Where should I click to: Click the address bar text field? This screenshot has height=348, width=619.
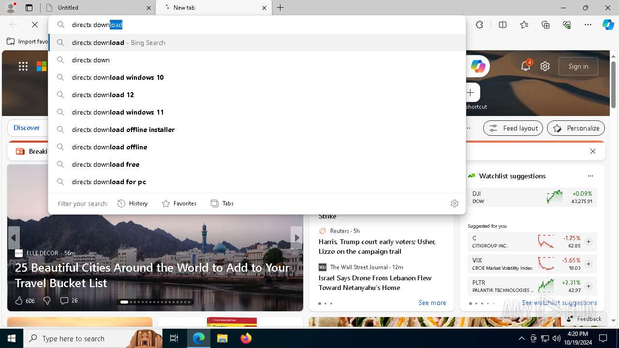pos(257,25)
